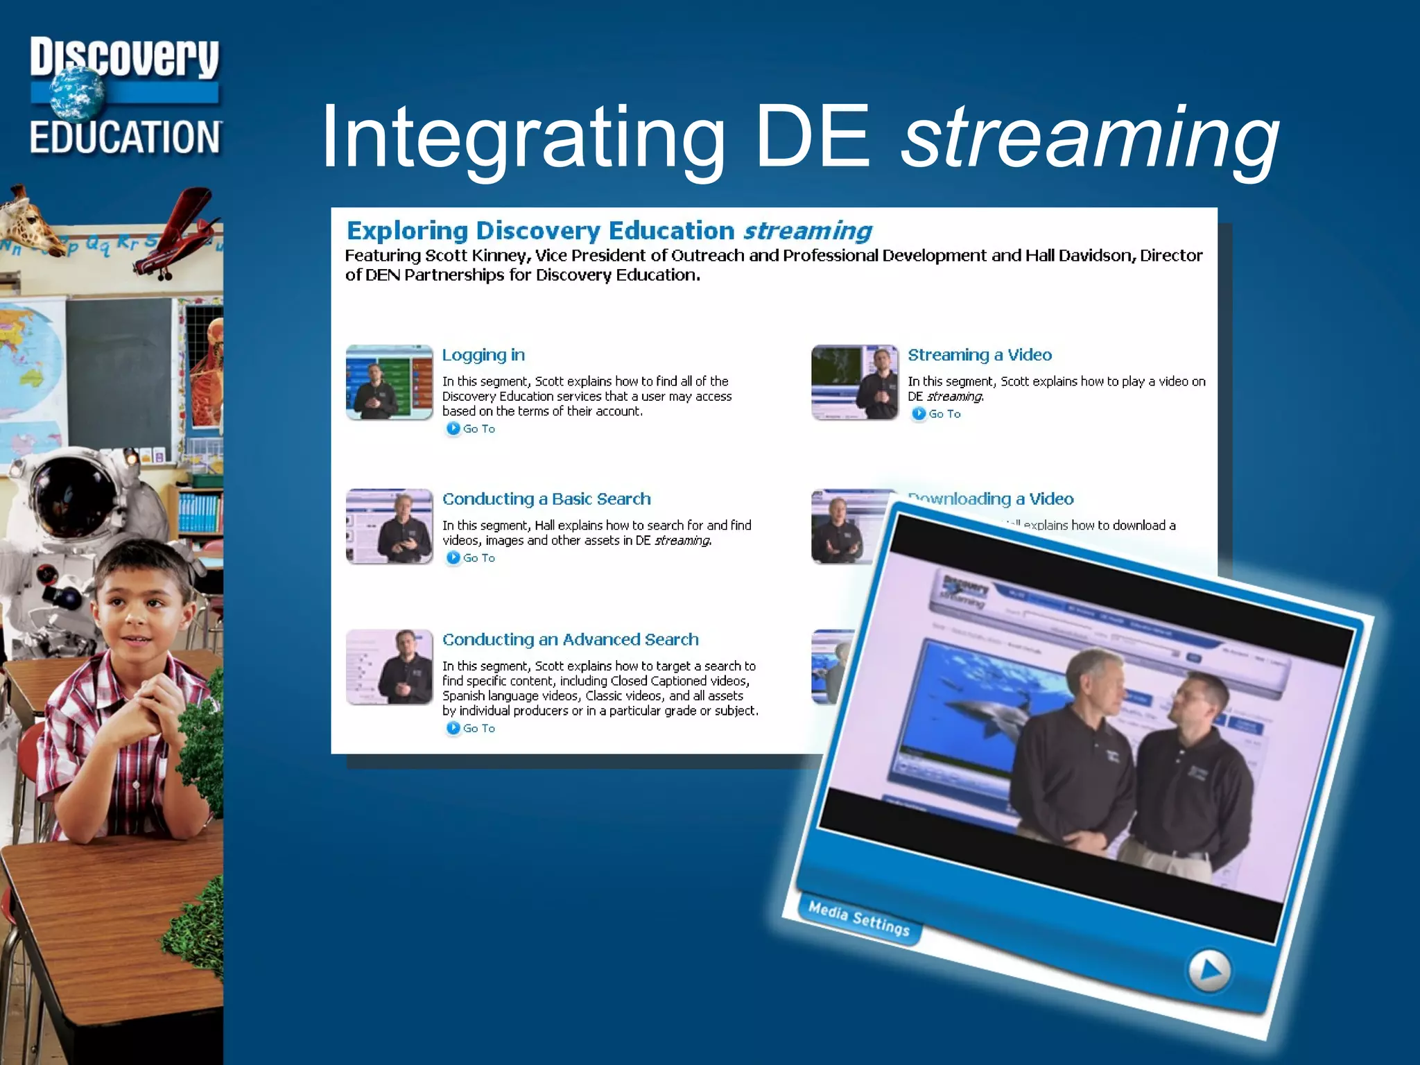Click the Go To text under Logging in
Screen dimensions: 1420x1065
coord(479,428)
